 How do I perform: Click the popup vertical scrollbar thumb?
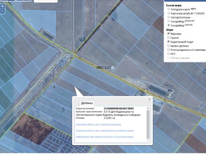pos(148,124)
